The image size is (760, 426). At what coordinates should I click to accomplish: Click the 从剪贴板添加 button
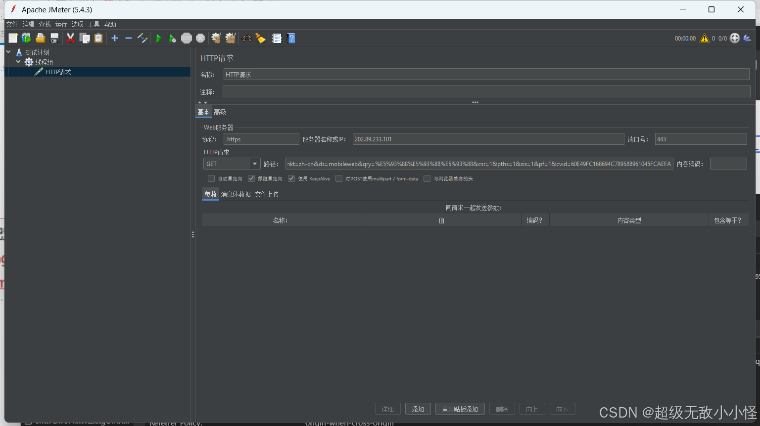460,409
